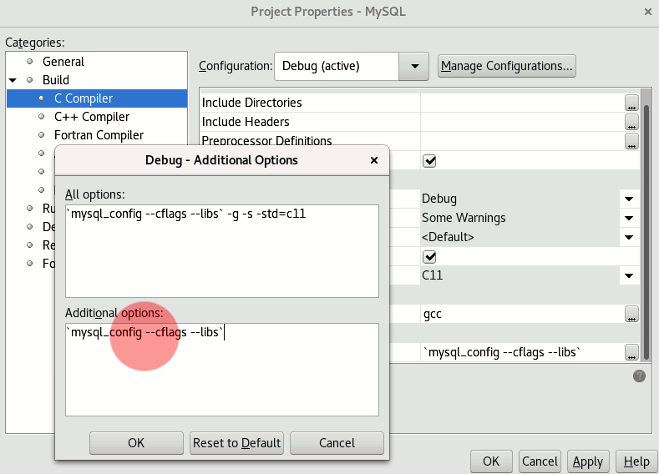Image resolution: width=659 pixels, height=474 pixels.
Task: Click Manage Configurations button
Action: (506, 66)
